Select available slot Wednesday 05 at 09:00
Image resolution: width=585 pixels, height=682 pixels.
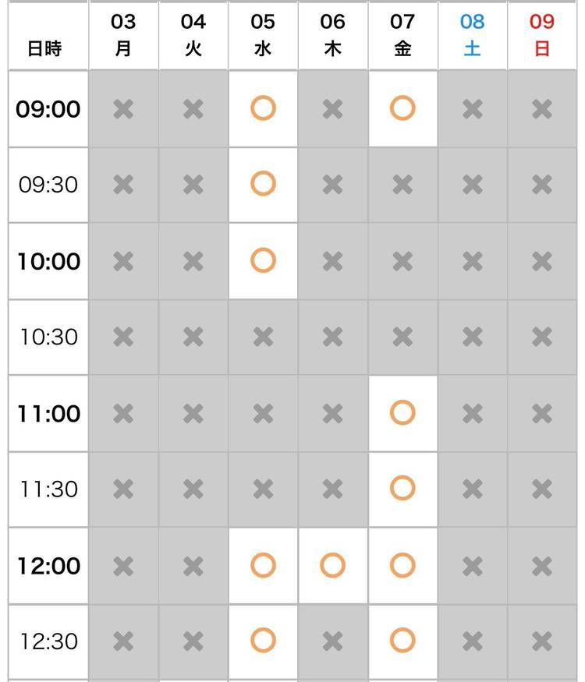(263, 108)
